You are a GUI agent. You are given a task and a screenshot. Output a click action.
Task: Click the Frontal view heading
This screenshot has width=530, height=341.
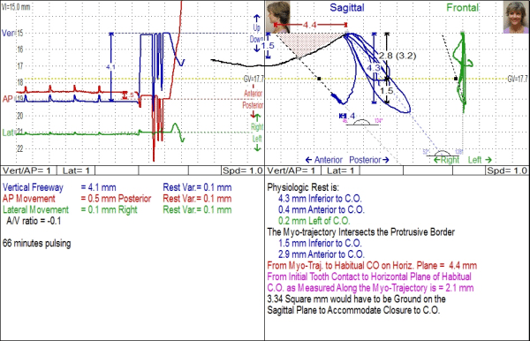point(462,7)
